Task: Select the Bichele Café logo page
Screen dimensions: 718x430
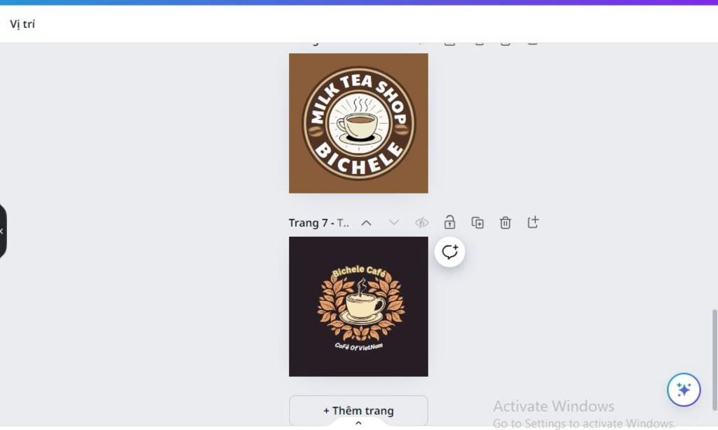Action: (358, 307)
